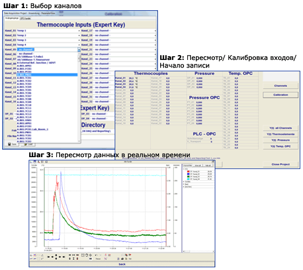Click the horizontal compress axis icon
Image resolution: width=303 pixels, height=270 pixels.
(x=74, y=255)
